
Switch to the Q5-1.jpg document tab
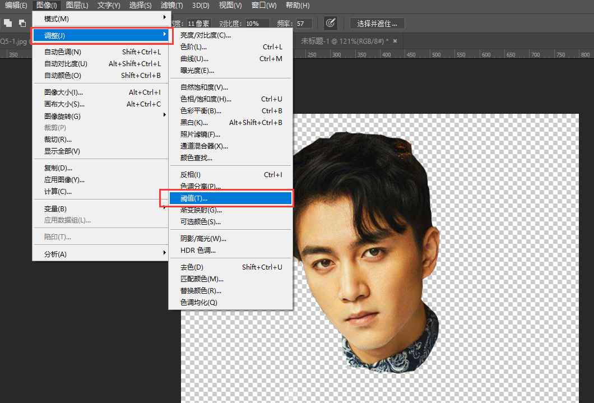[13, 41]
